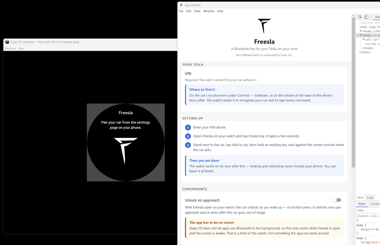Screen dimensions: 380x245
Task: Open the Window menu in app-settings
Action: pyautogui.click(x=209, y=11)
